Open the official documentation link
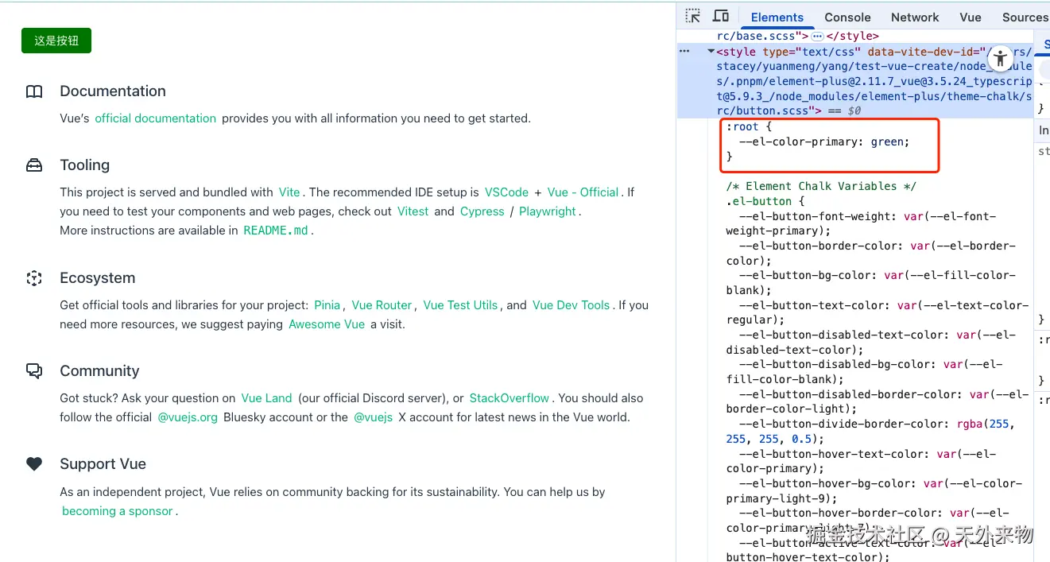Image resolution: width=1050 pixels, height=562 pixels. [x=155, y=118]
